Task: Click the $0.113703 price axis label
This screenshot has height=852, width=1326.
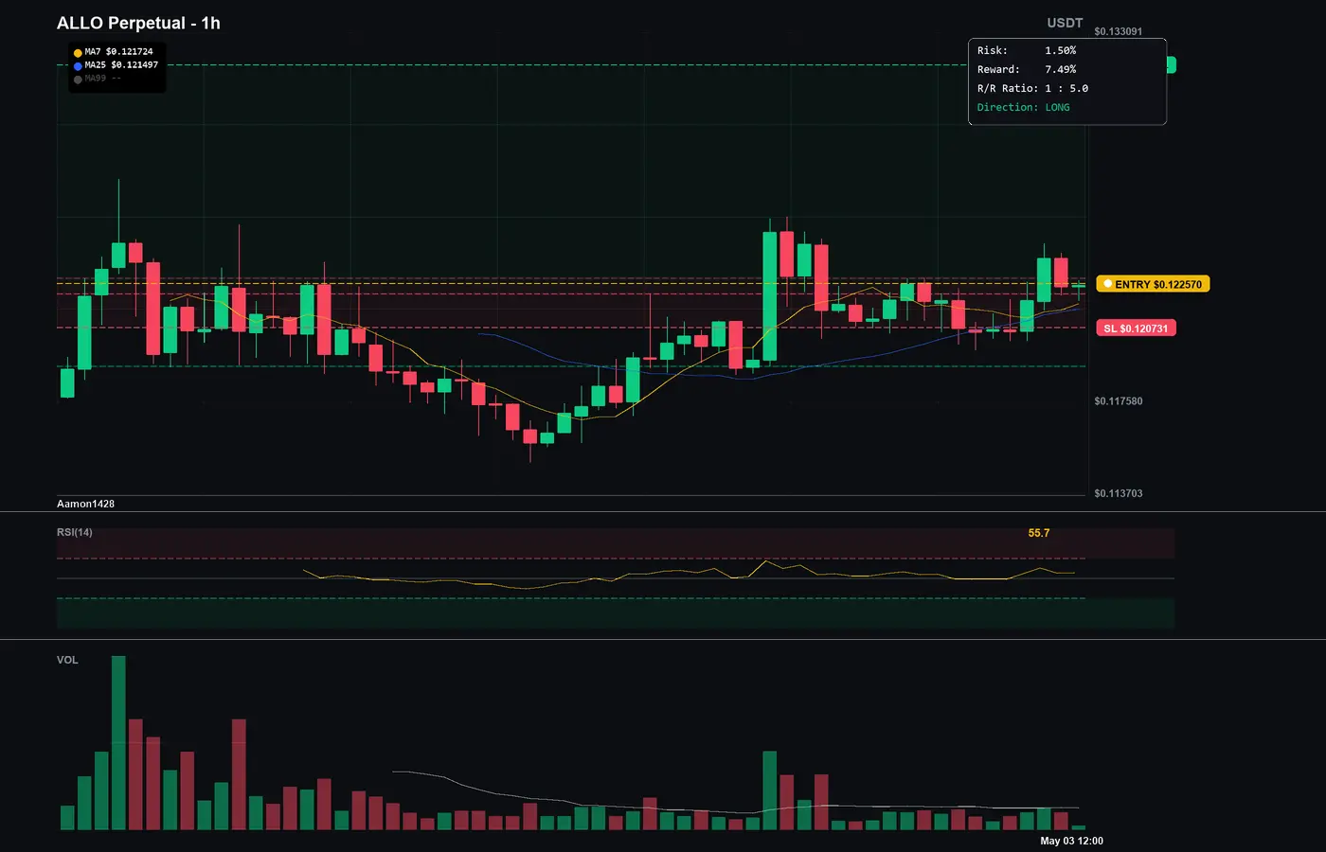Action: click(1118, 493)
